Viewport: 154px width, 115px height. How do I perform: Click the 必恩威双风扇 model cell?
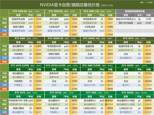pos(54,58)
